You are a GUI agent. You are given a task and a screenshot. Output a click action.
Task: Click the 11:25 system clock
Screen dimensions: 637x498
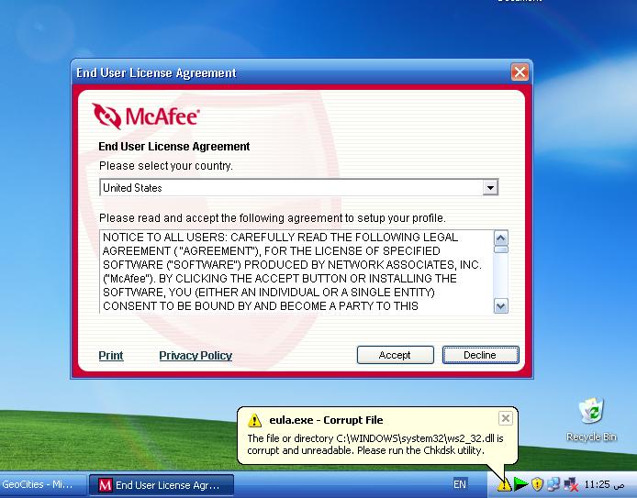point(603,484)
